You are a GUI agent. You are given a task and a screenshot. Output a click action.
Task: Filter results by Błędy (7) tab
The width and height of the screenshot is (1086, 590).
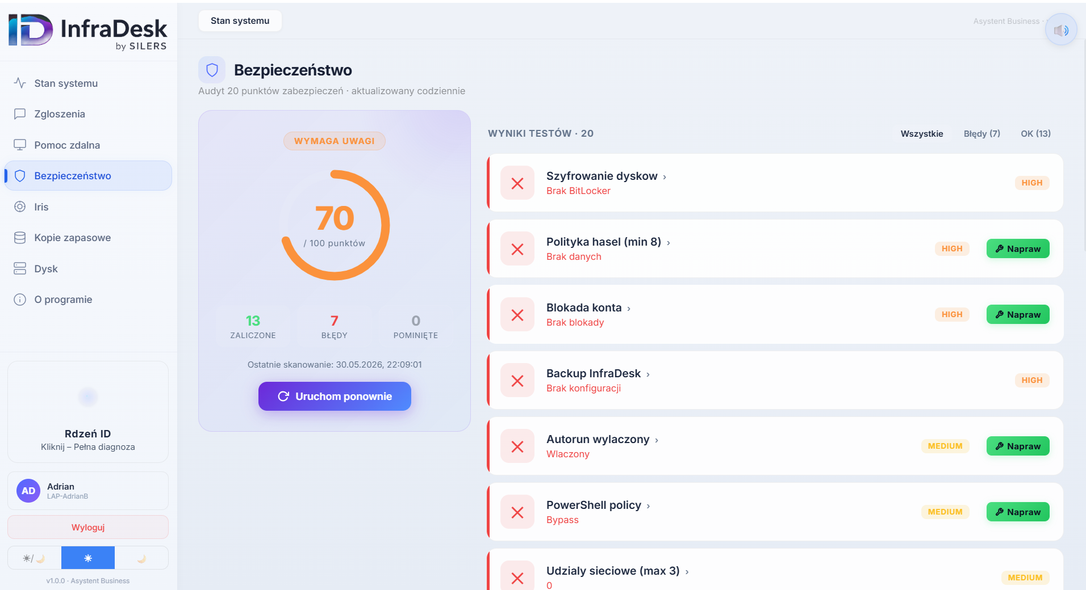[x=981, y=134]
